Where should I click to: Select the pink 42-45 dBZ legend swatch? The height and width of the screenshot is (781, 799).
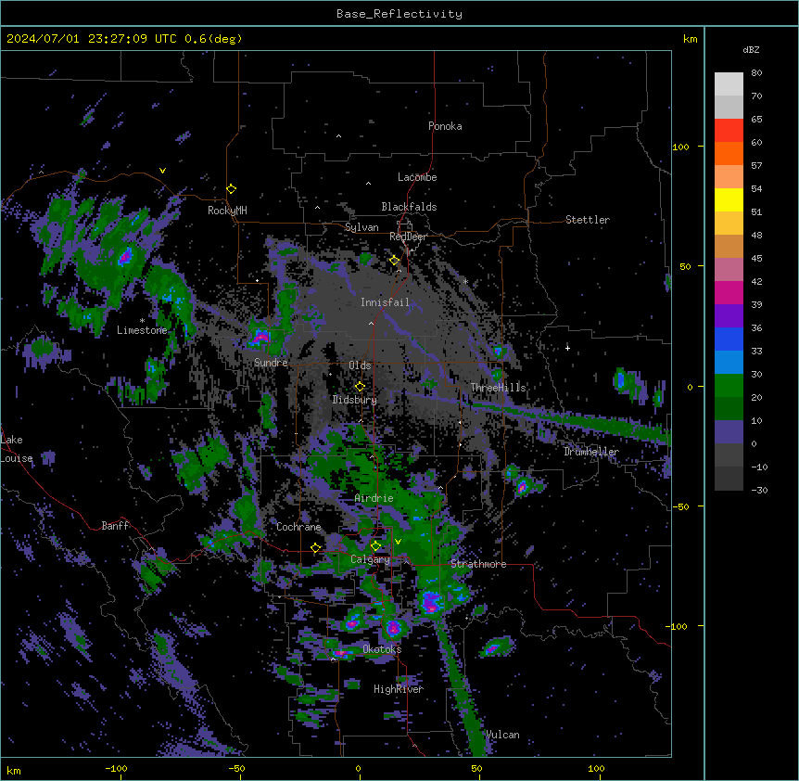coord(729,270)
